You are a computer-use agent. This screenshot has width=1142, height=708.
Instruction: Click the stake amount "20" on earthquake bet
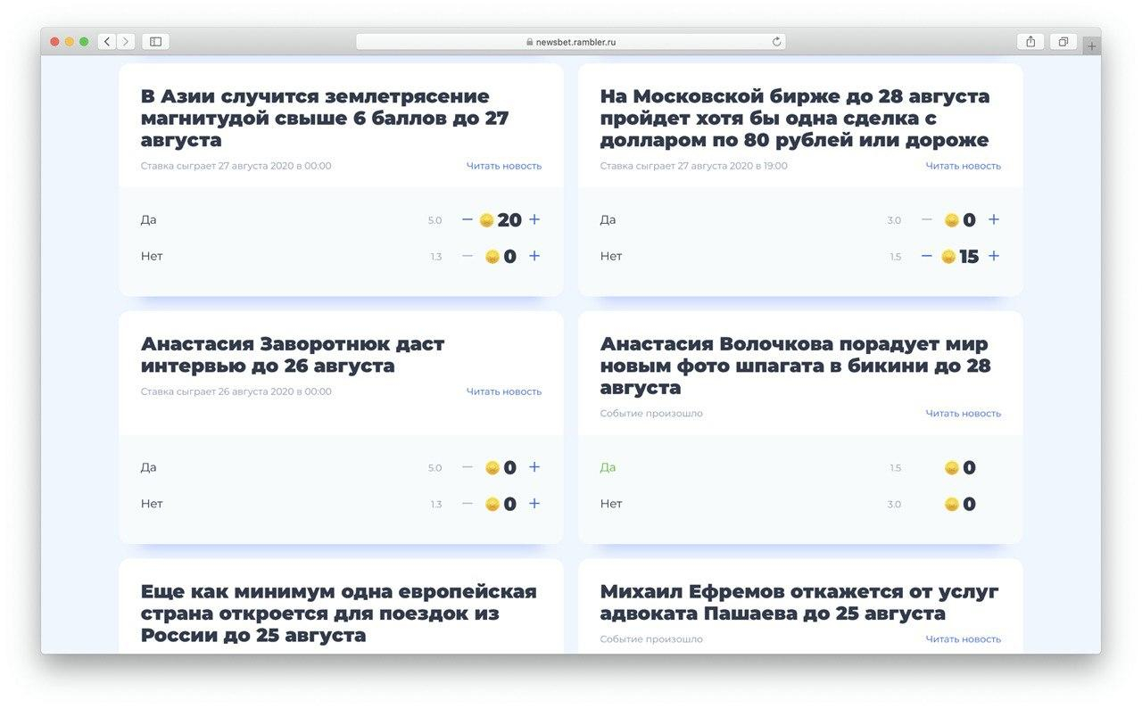pos(509,220)
